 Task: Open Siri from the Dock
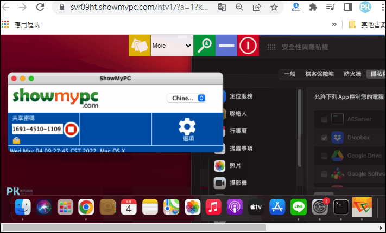(x=44, y=207)
